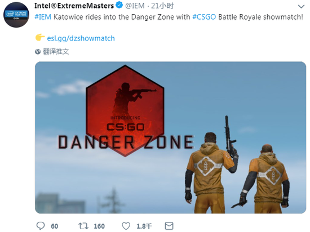Click the globe icon beside 翻译推文
The height and width of the screenshot is (232, 310).
click(x=38, y=52)
